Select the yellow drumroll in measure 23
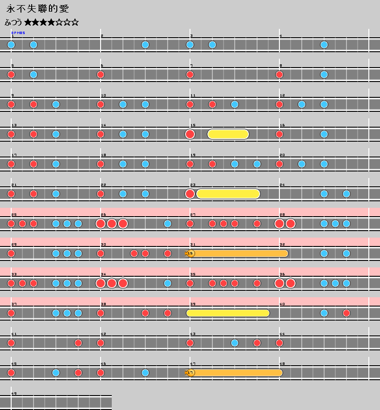The image size is (380, 410). (228, 194)
